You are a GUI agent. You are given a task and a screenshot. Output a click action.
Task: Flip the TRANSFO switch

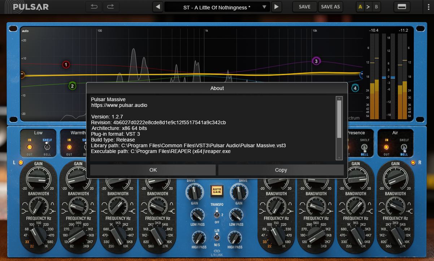coord(217,215)
